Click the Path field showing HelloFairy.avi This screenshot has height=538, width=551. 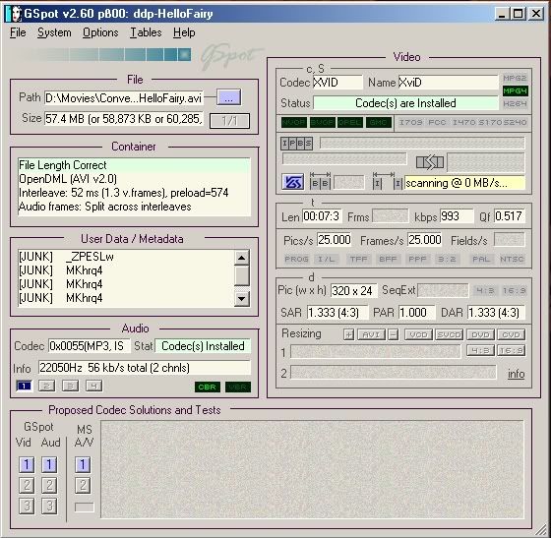pyautogui.click(x=124, y=97)
